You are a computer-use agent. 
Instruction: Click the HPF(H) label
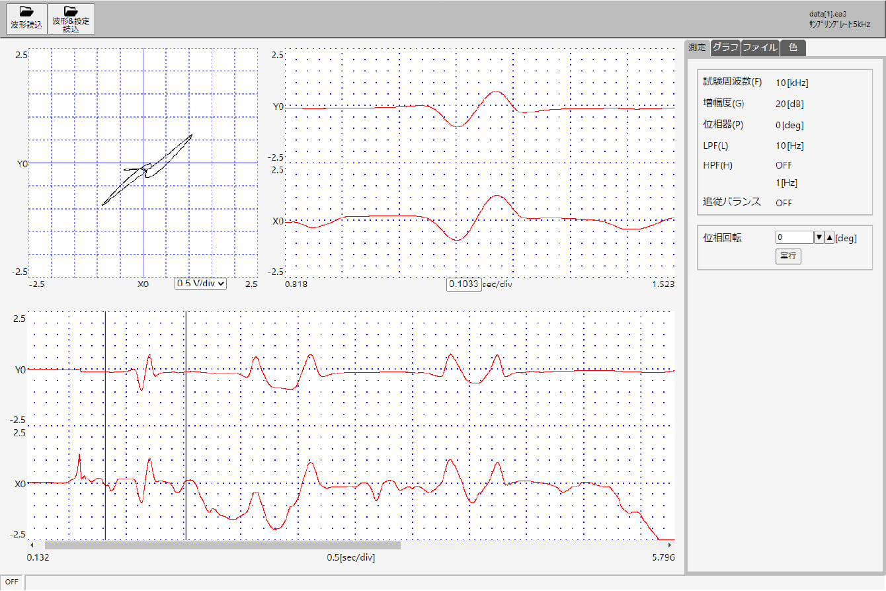(718, 165)
